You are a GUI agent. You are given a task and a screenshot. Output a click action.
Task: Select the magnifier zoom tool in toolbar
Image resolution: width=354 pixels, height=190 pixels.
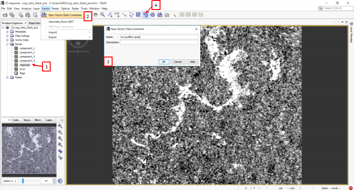point(103,14)
